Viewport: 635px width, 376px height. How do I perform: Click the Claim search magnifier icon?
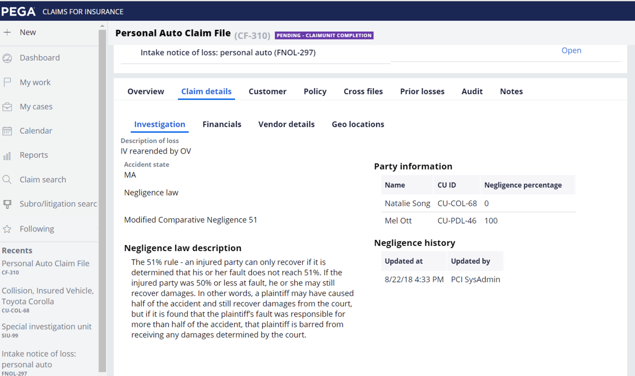[7, 180]
